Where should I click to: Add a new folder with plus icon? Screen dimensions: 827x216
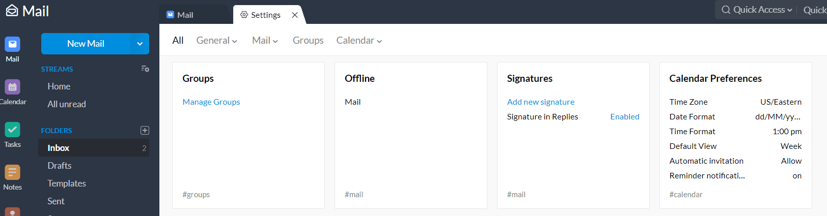click(x=145, y=131)
